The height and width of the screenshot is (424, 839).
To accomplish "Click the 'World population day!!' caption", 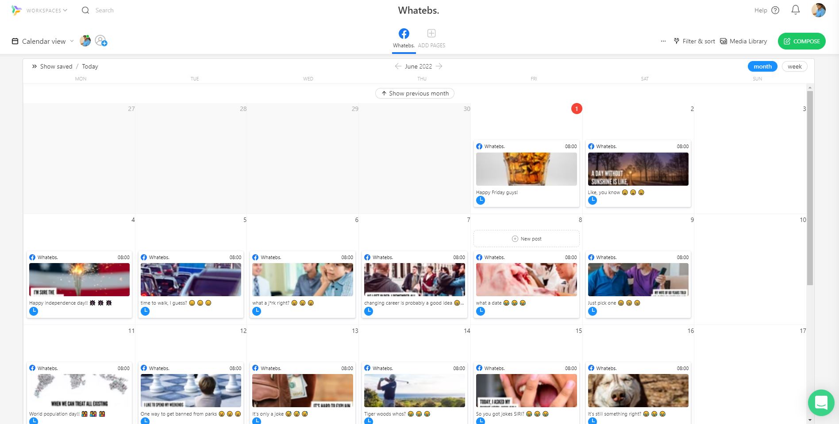I will [x=67, y=414].
